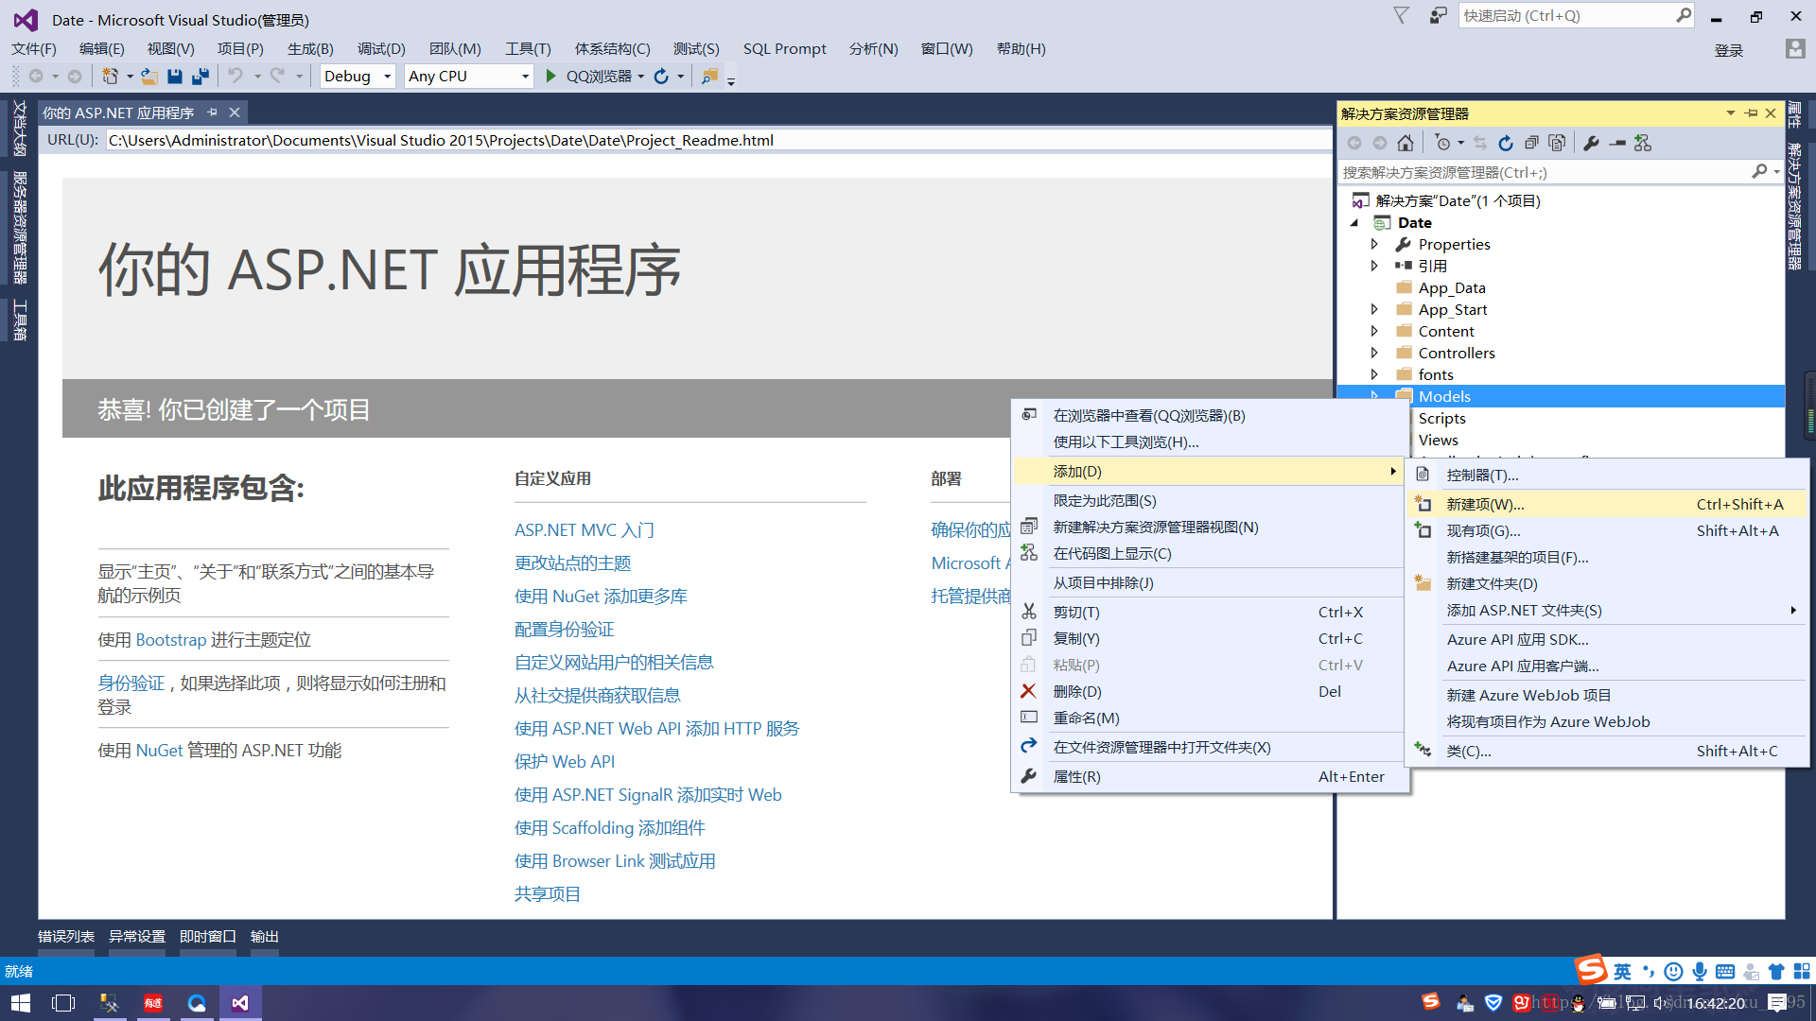Open the Any CPU platform dropdown

[525, 77]
